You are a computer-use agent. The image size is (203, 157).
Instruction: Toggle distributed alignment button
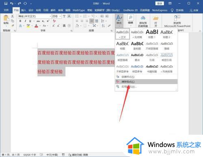(x=97, y=21)
